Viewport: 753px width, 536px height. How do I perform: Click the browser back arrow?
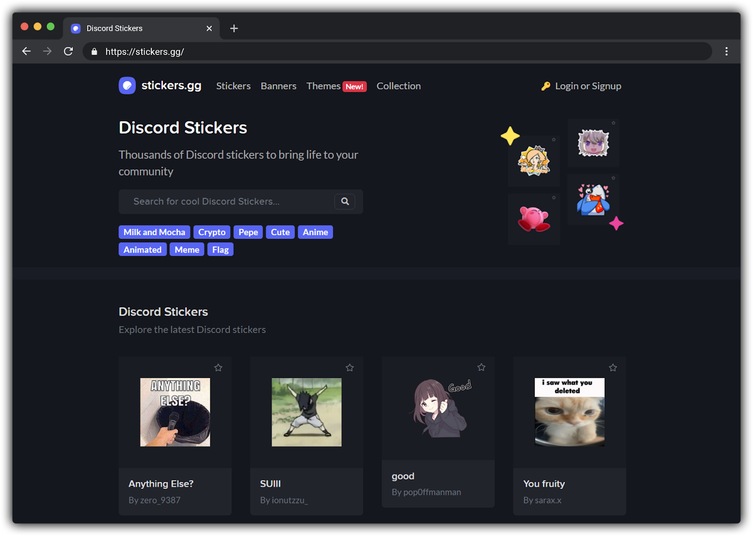(26, 51)
